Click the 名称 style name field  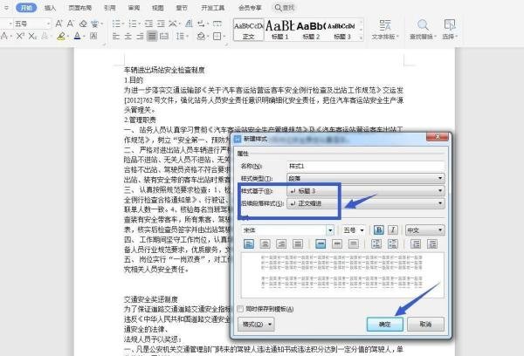(x=366, y=166)
